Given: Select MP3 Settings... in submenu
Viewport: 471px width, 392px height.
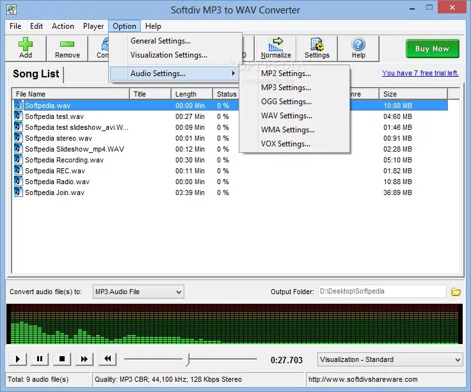Looking at the screenshot, I should pyautogui.click(x=294, y=88).
